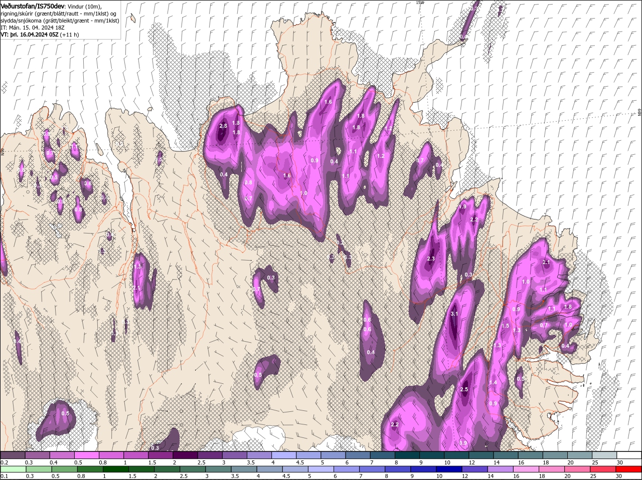Select the bright pink 0.5–0.8 snow legend swatch
Image resolution: width=642 pixels, height=480 pixels.
87,455
